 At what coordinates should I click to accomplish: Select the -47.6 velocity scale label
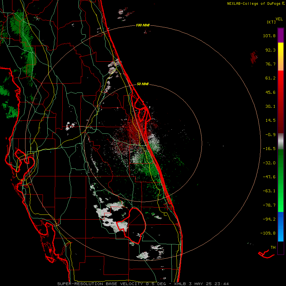click(269, 177)
